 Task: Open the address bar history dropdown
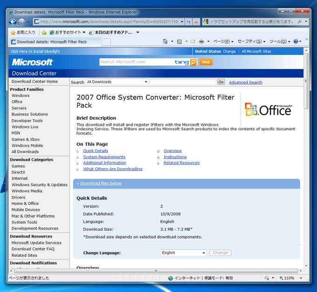pyautogui.click(x=182, y=21)
